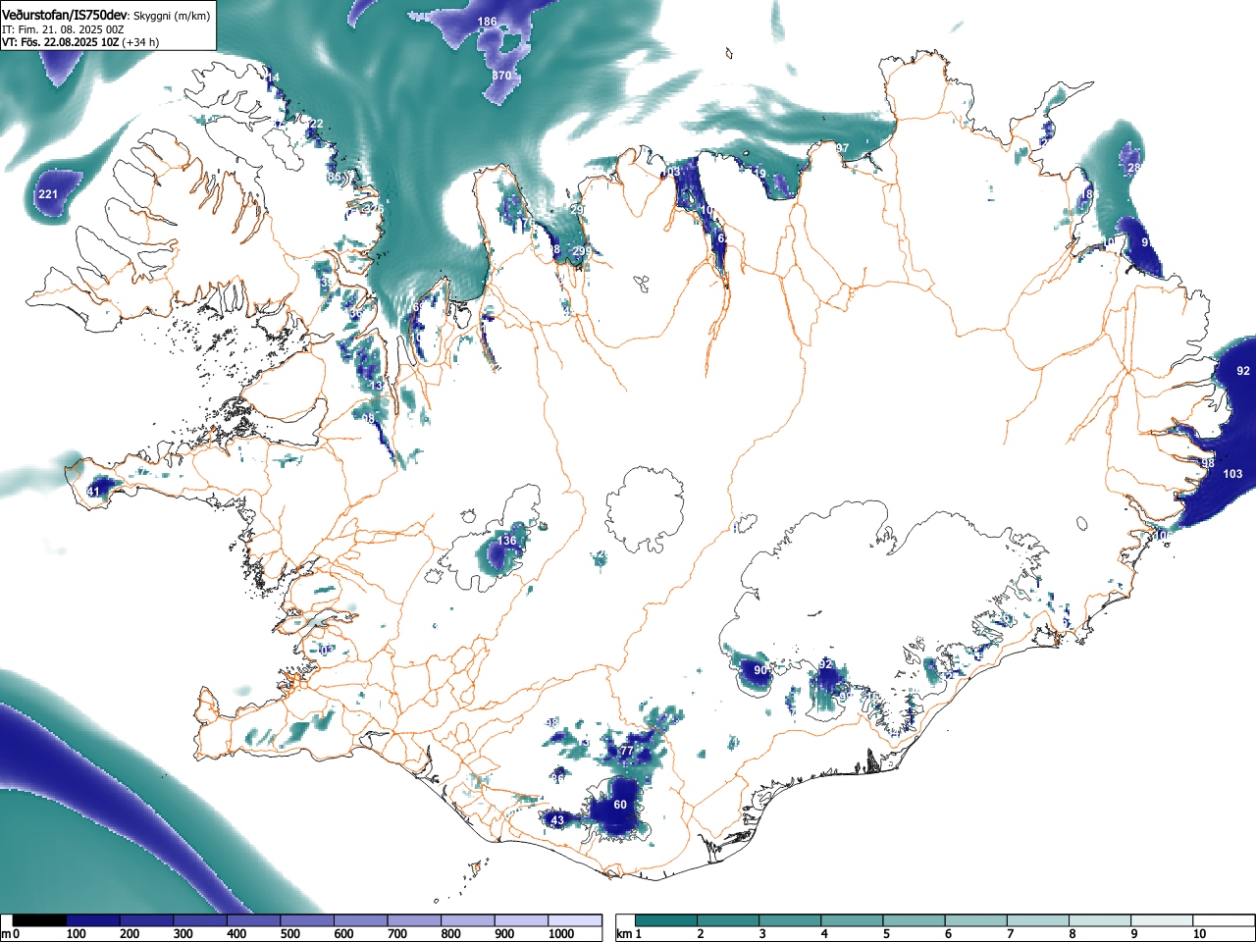Click the 'km 1' label on the legend
This screenshot has width=1256, height=942.
629,934
